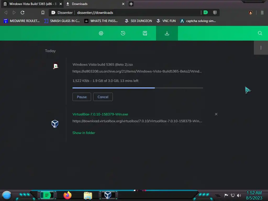Go forward with the forward arrow
268x201 pixels.
click(x=14, y=13)
